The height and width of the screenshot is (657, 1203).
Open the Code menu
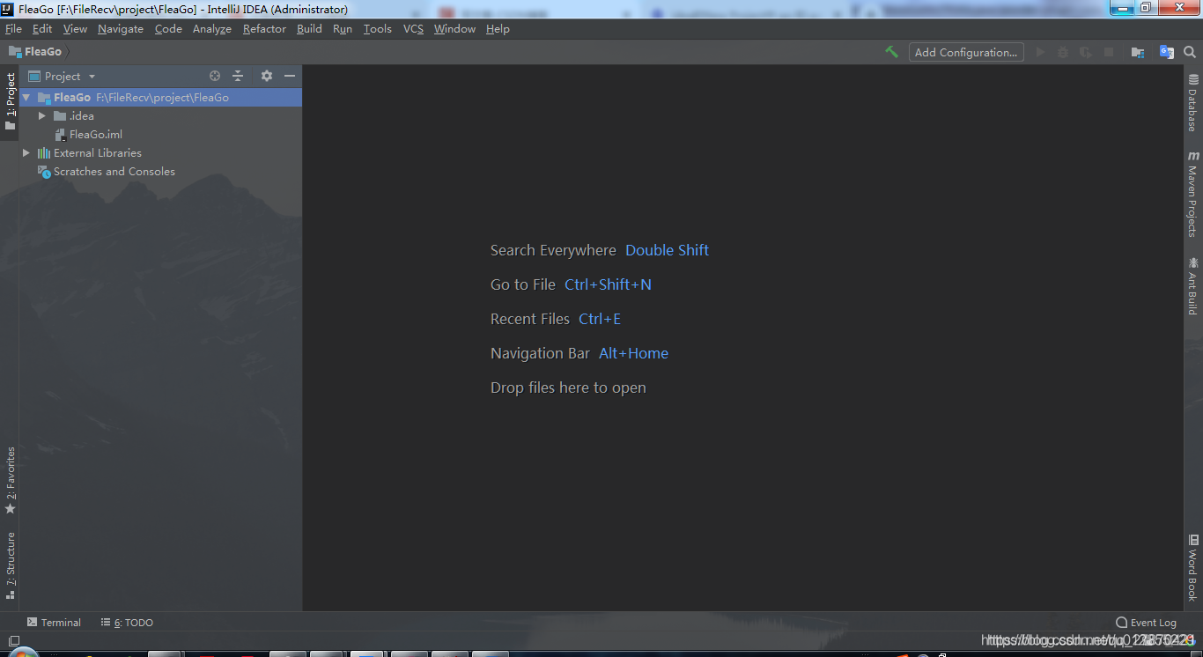tap(168, 29)
